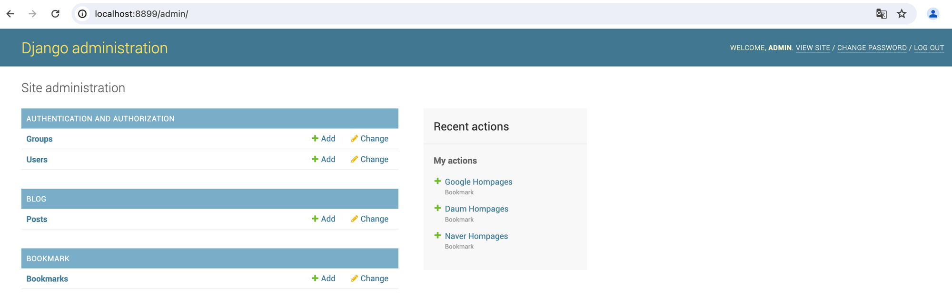Click Change link for Bookmarks
This screenshot has height=306, width=952.
pos(370,278)
